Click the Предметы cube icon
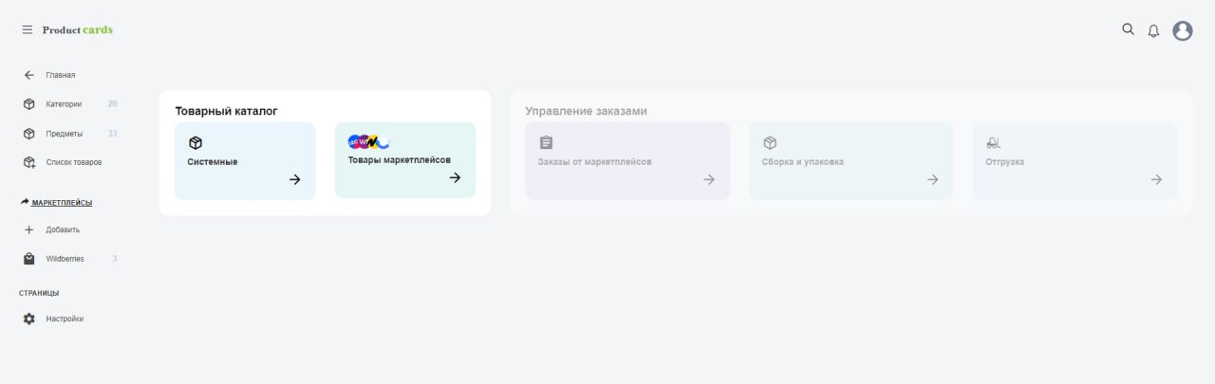 coord(29,134)
